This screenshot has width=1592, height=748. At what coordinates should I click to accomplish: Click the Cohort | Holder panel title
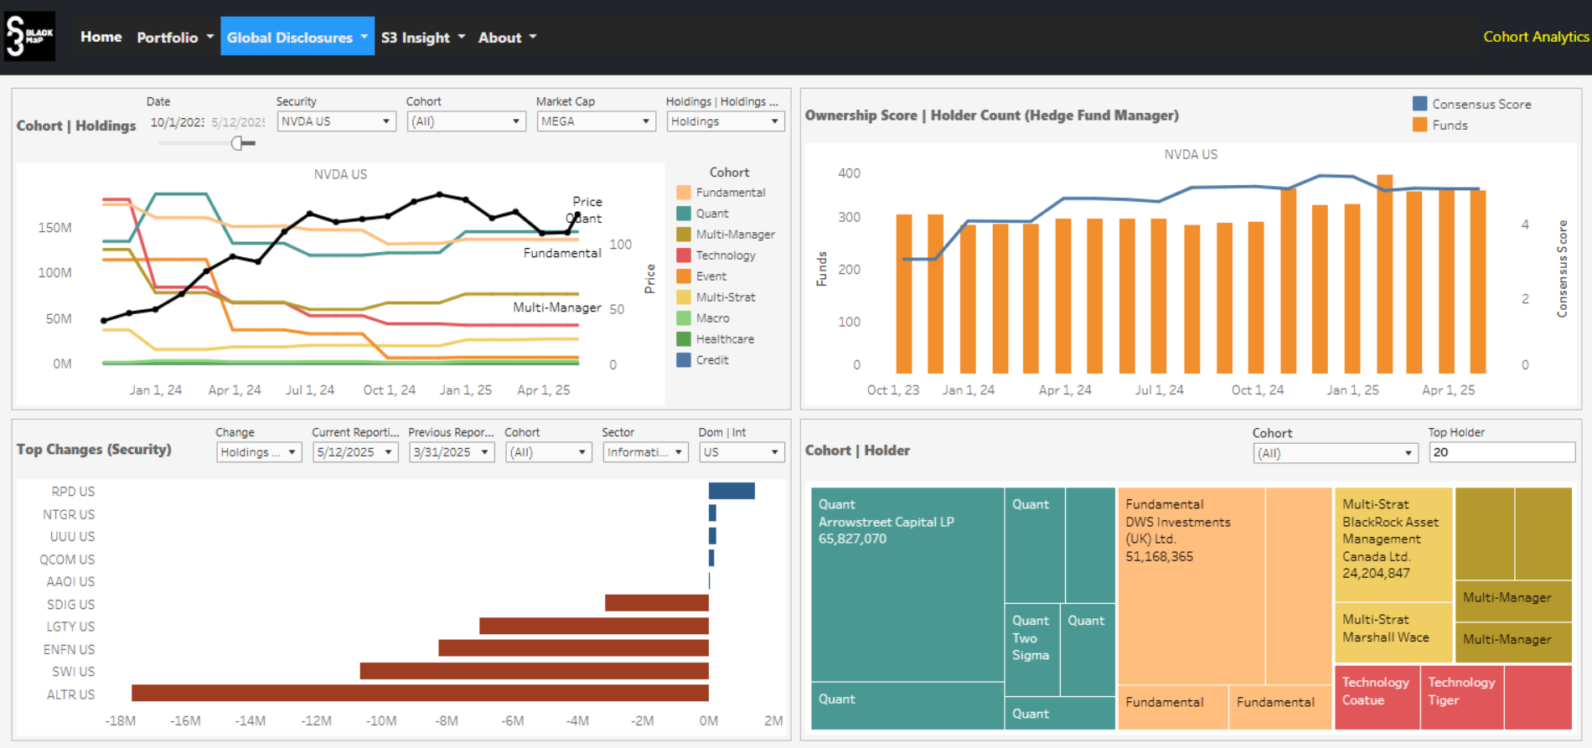[x=857, y=450]
